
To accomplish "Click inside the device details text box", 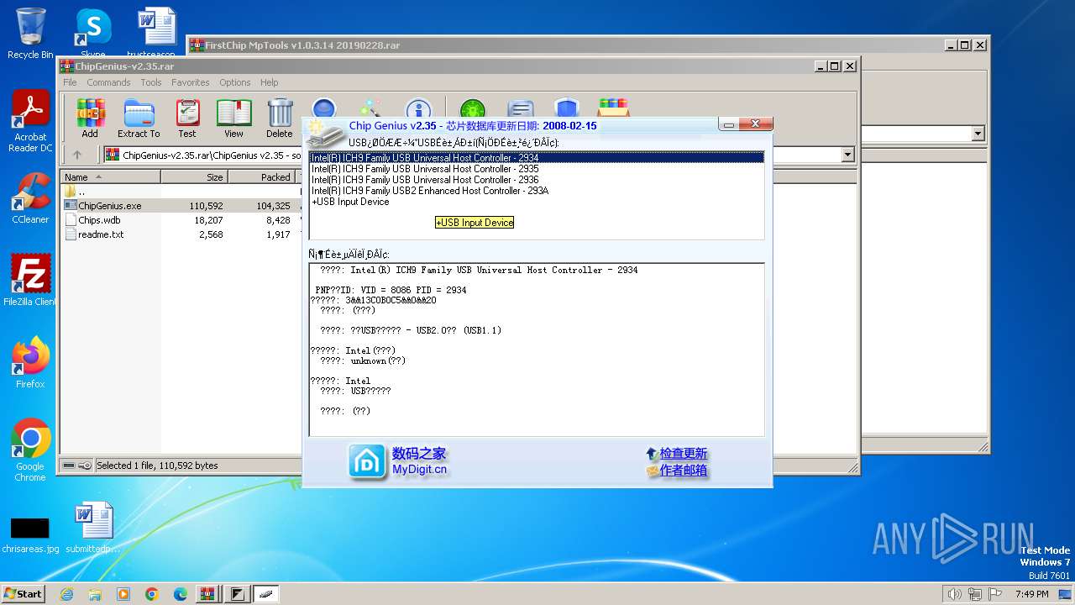I will (537, 350).
